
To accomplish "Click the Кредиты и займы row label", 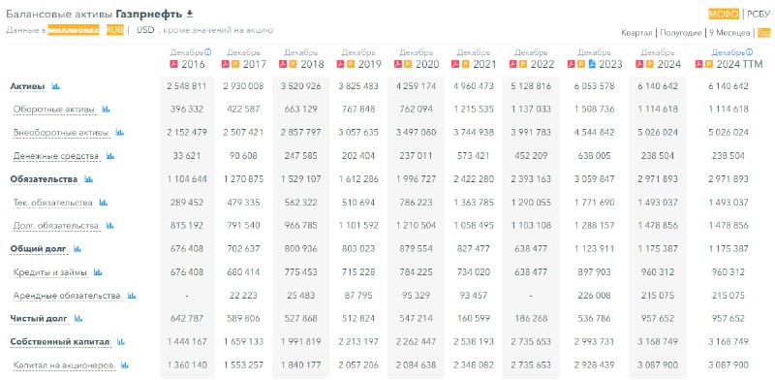I will click(x=50, y=272).
